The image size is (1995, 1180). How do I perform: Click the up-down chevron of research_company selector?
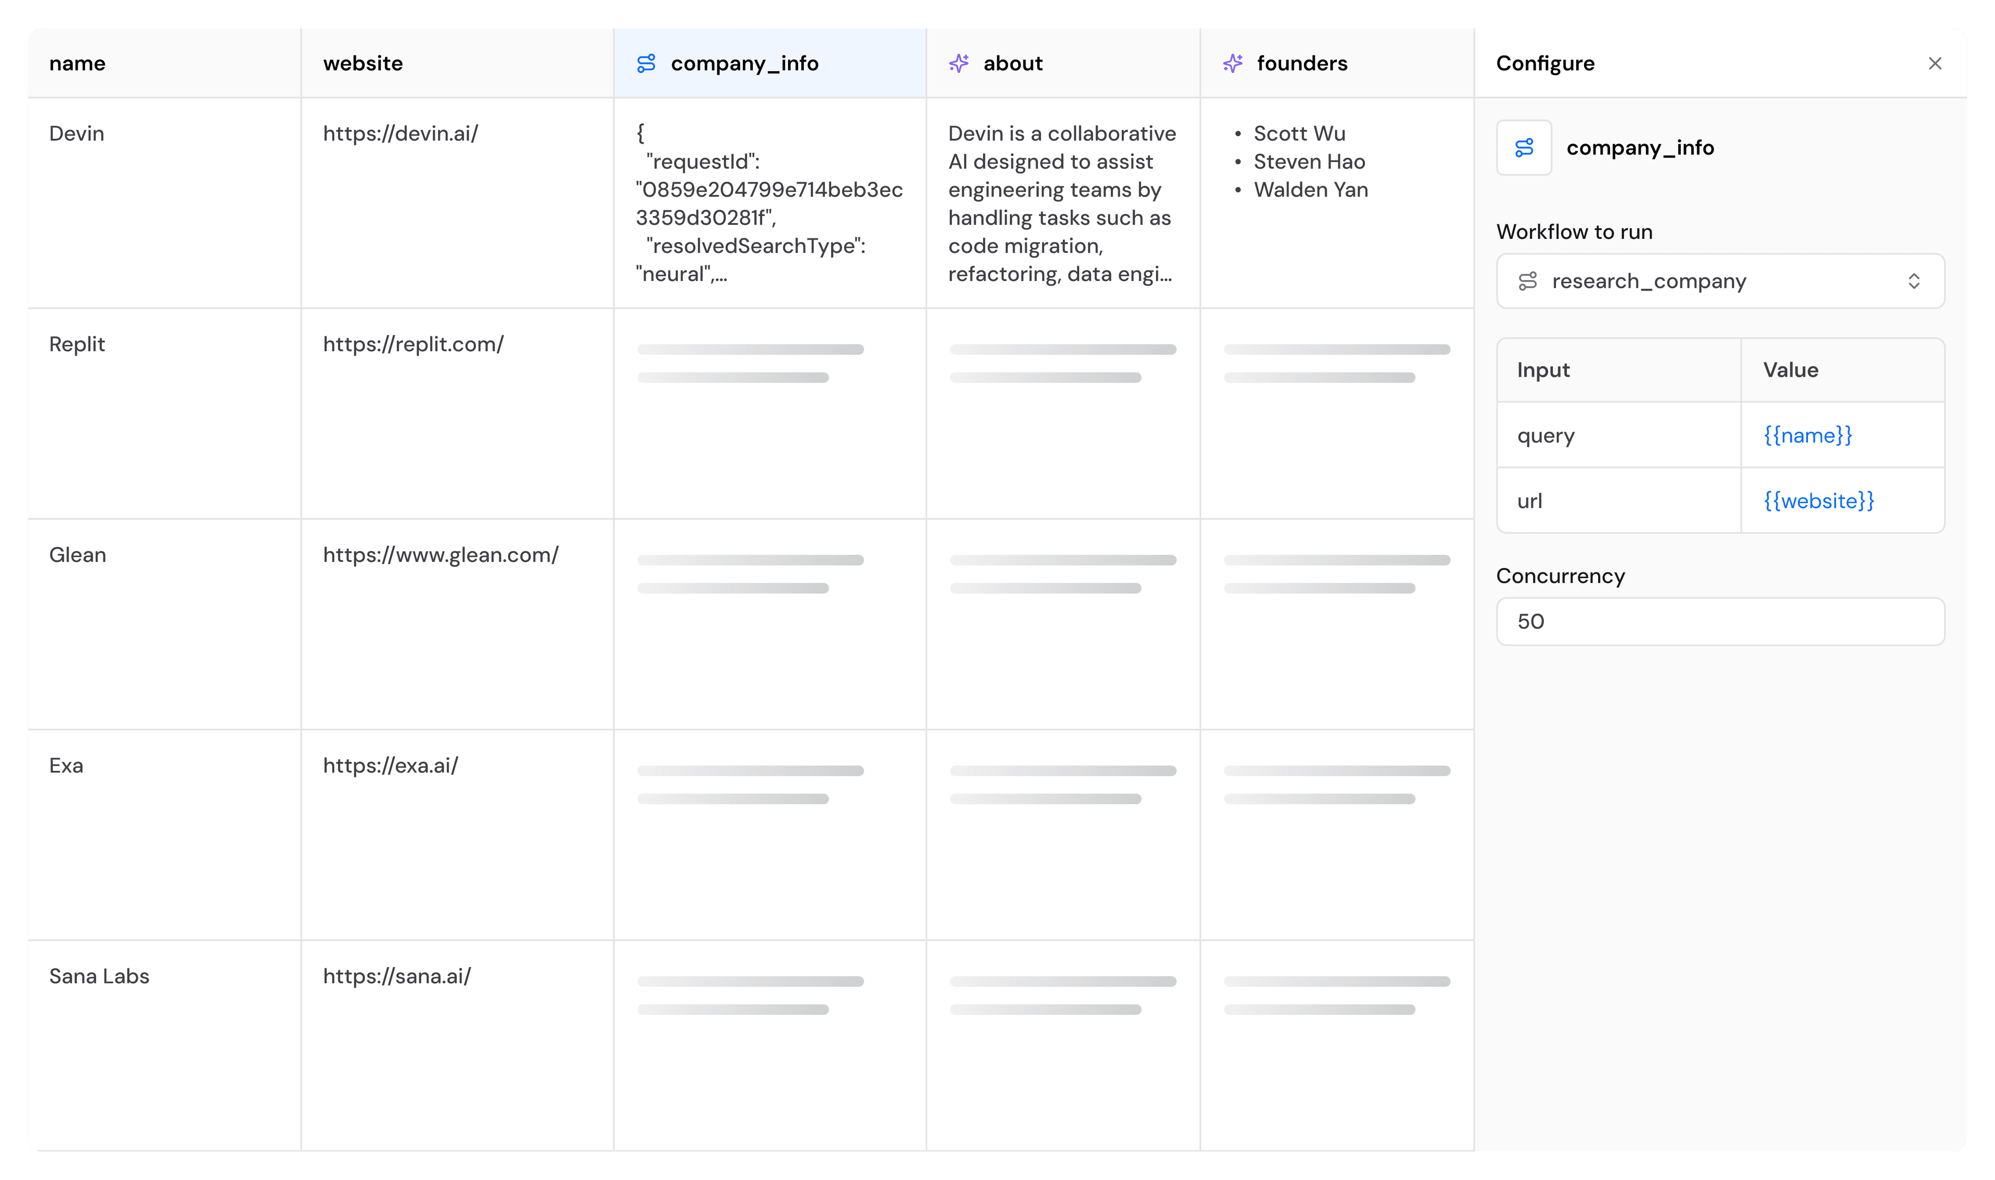pos(1913,281)
